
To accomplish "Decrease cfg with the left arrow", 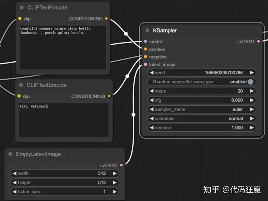I will [151, 100].
